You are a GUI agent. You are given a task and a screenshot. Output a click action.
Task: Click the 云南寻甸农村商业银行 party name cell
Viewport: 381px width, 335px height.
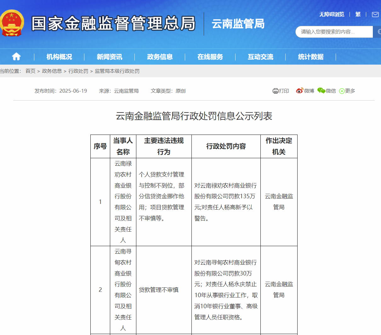pyautogui.click(x=123, y=290)
